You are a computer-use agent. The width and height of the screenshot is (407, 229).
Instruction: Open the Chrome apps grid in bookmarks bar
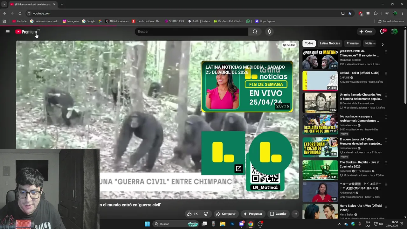[x=4, y=21]
